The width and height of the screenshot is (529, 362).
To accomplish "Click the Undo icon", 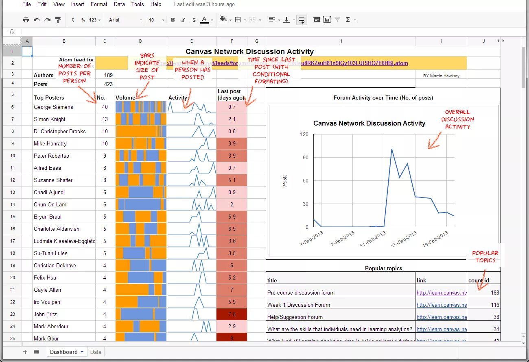I will (36, 19).
